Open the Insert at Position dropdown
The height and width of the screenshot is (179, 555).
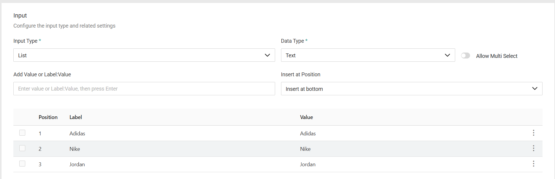coord(411,89)
